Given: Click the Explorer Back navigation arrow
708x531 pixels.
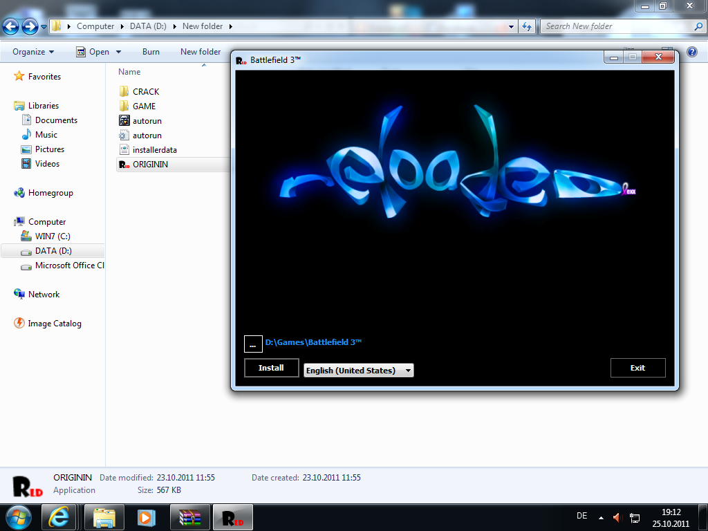Looking at the screenshot, I should [11, 27].
